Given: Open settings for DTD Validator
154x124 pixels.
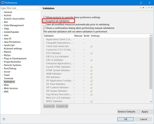Looking at the screenshot, I should [x=91, y=53].
